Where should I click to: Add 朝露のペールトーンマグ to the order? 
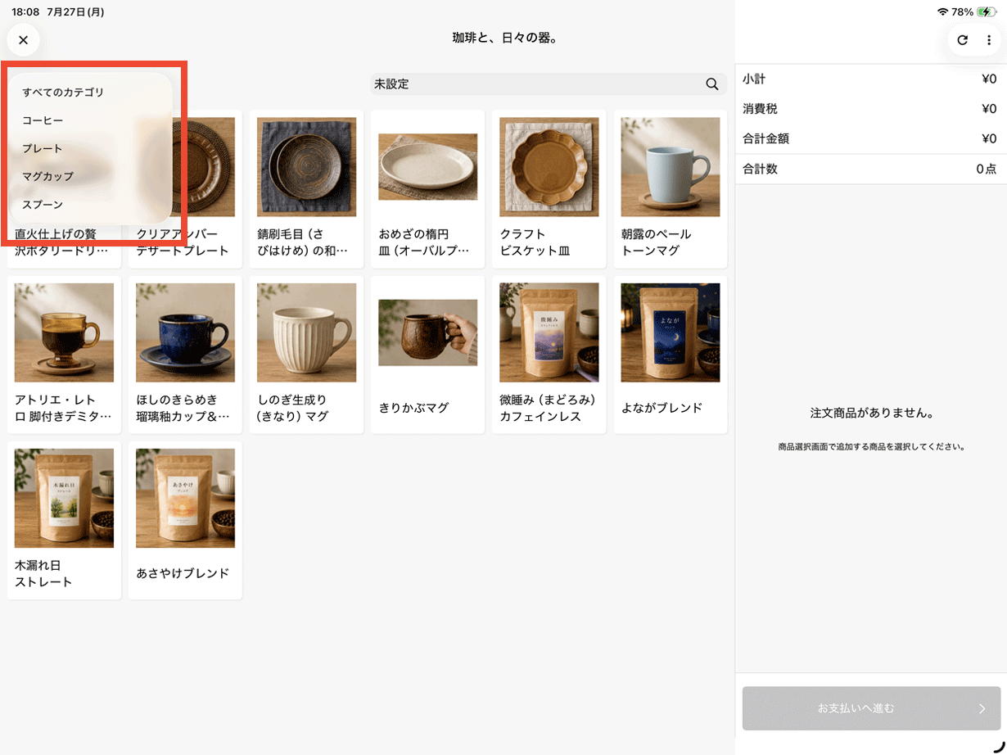(x=670, y=188)
